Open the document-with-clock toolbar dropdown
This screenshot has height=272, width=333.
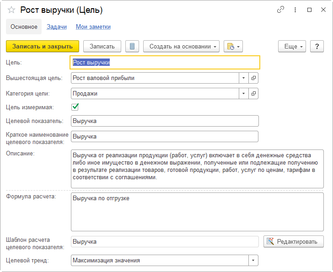pyautogui.click(x=233, y=46)
